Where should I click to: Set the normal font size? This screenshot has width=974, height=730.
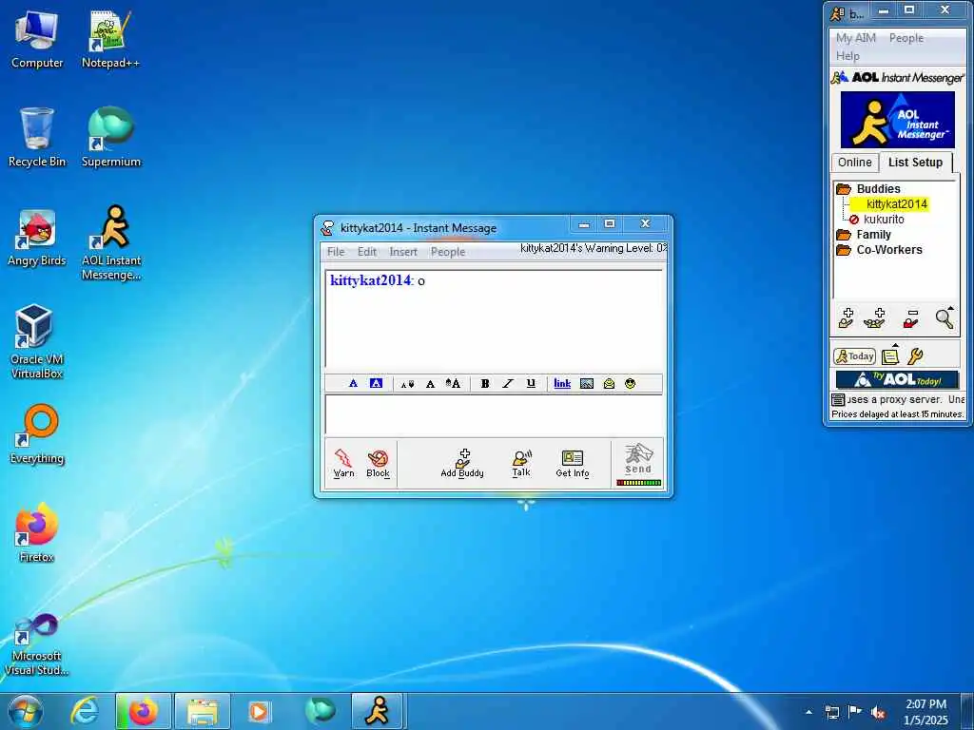[x=430, y=384]
